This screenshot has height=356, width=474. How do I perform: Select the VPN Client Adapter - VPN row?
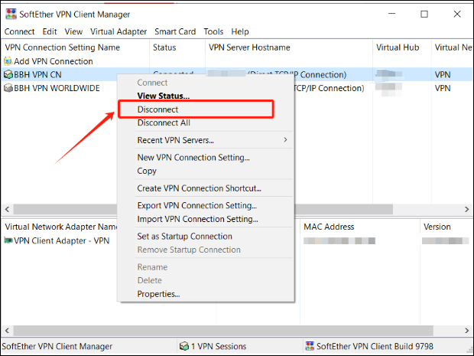tap(62, 240)
